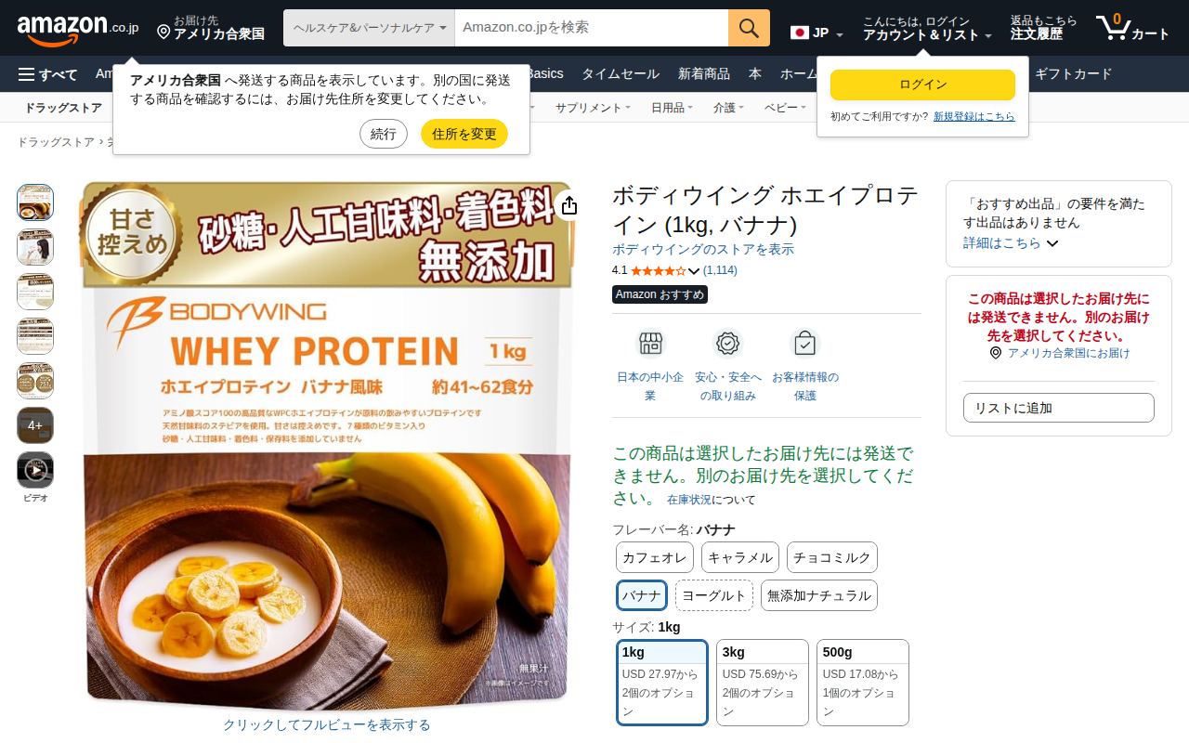Click the Amazon.co.jp search input field
This screenshot has height=743, width=1189.
click(592, 28)
